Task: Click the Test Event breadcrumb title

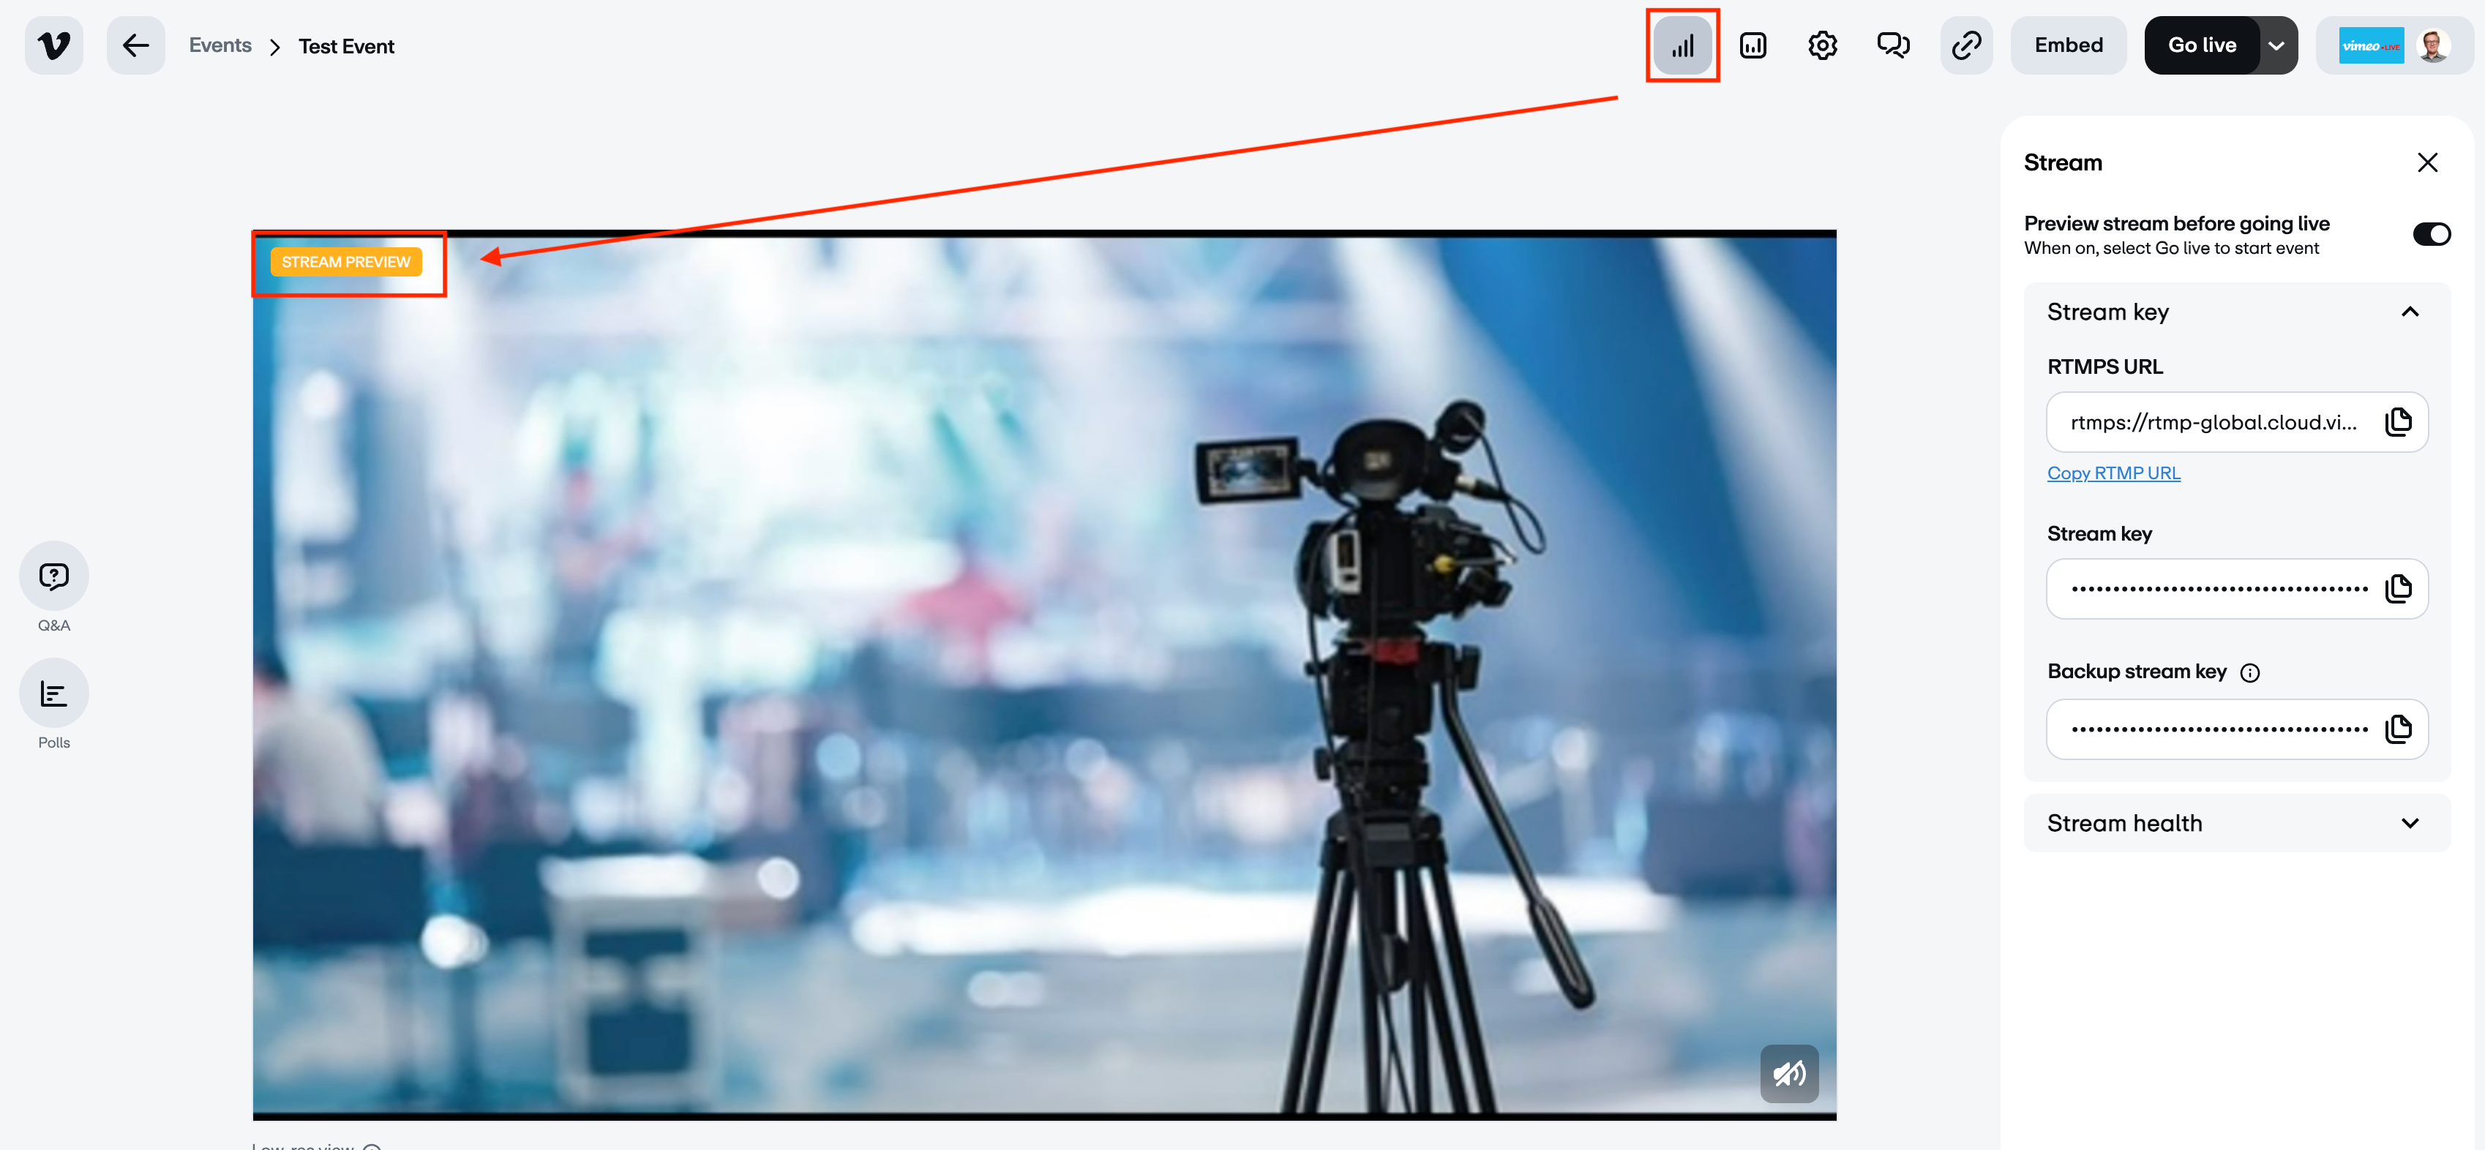Action: (346, 46)
